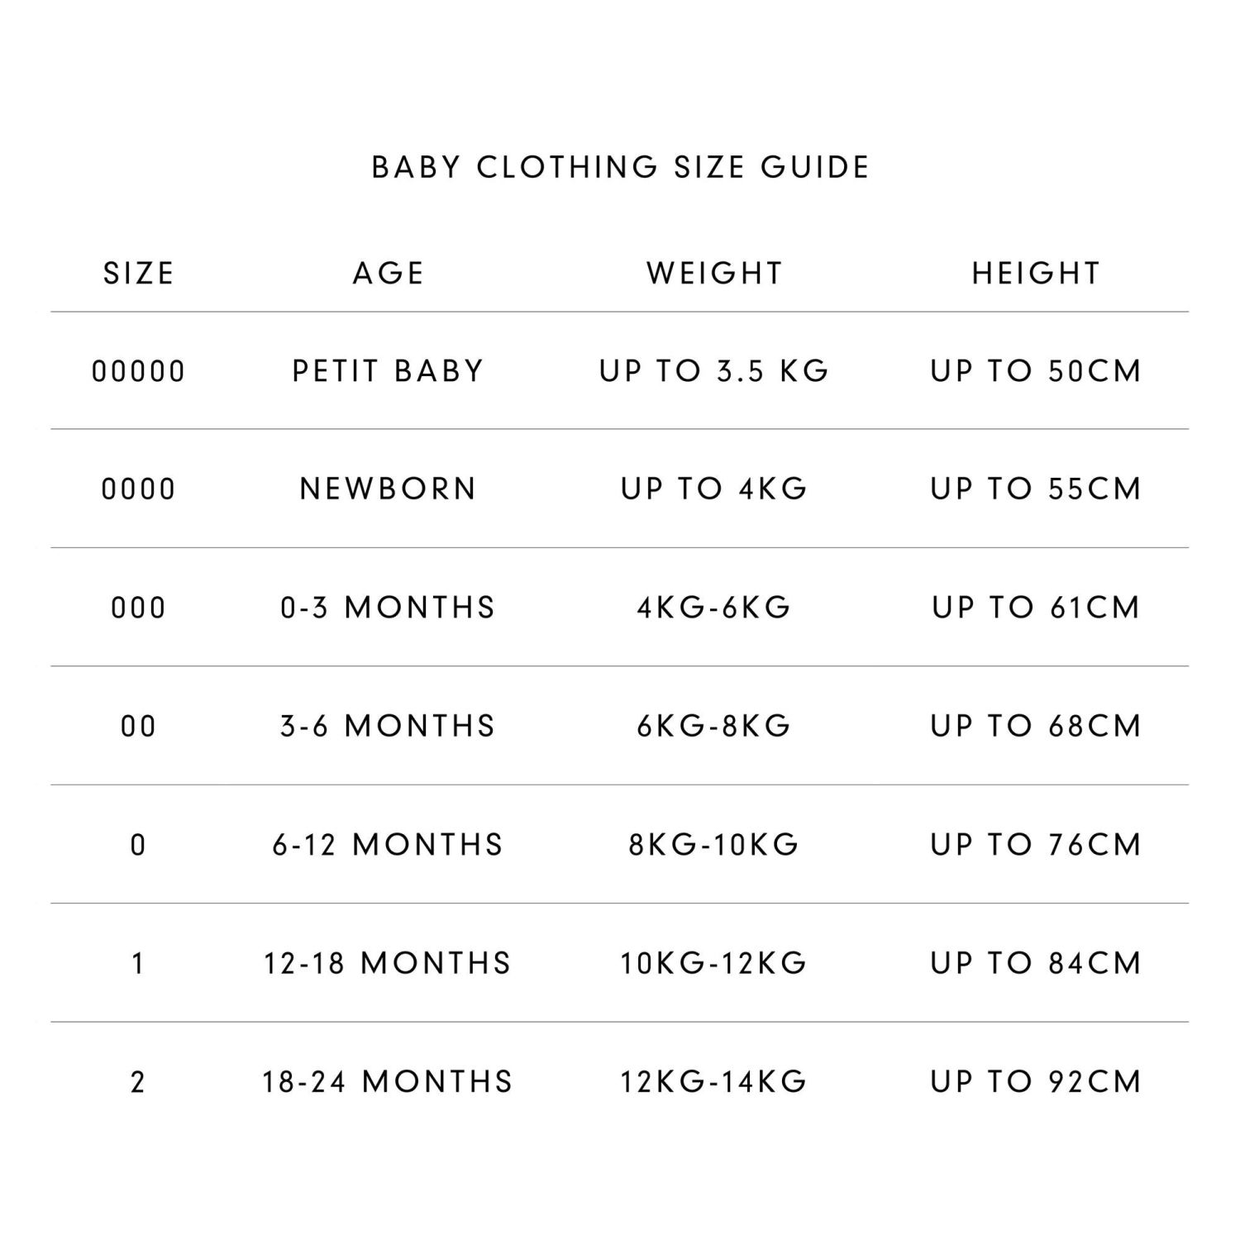
Task: Click the PETIT BABY age cell
Action: click(x=389, y=371)
